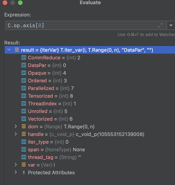Click the result object icon
The image size is (175, 185).
17,50
